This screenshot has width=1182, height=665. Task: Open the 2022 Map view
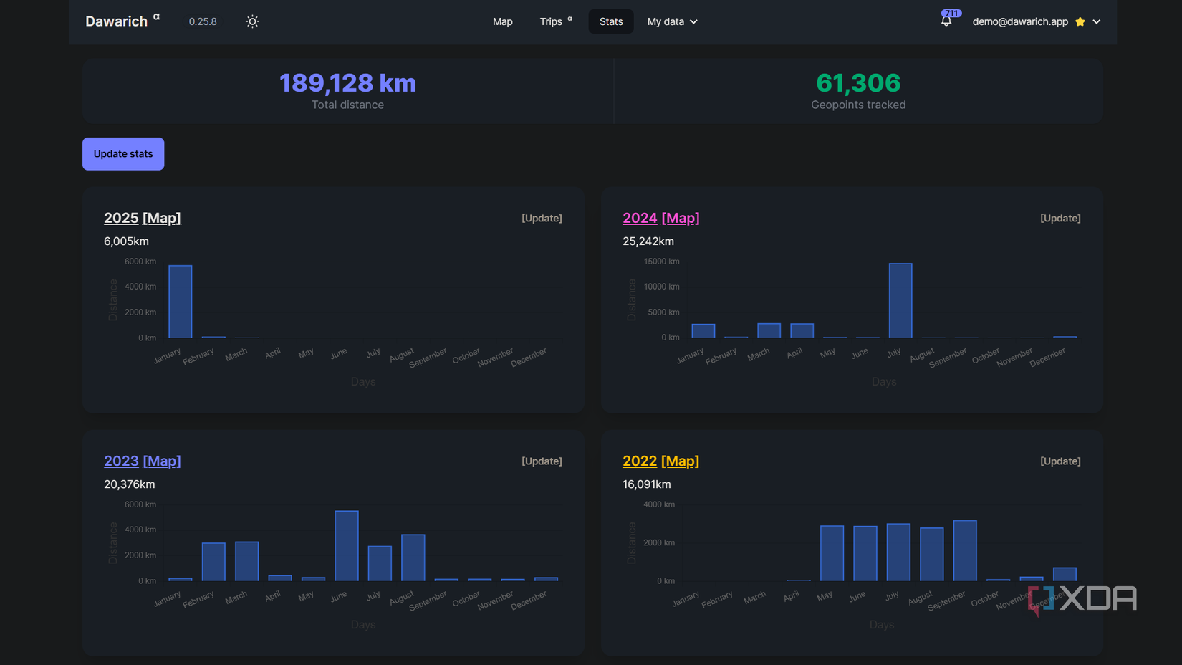[x=681, y=461]
